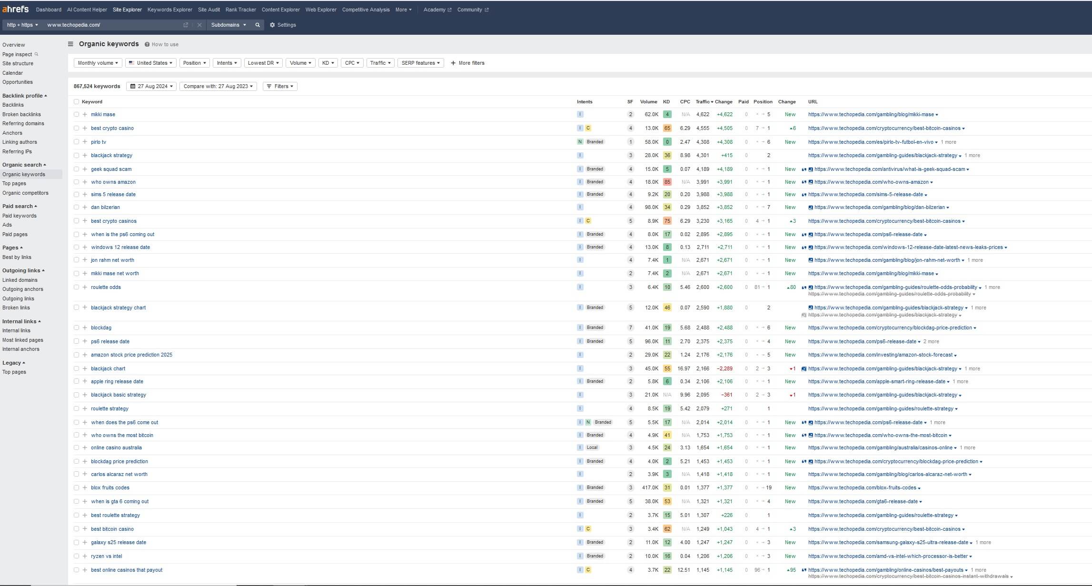Click image icon on dan bilzerian URL
Viewport: 1092px width, 586px height.
tap(811, 207)
